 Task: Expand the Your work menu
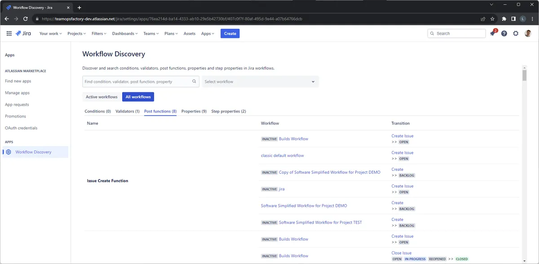coord(51,33)
